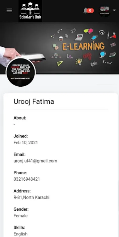Viewport: 119px width, 237px height.
Task: Click the About label
Action: tap(20, 118)
